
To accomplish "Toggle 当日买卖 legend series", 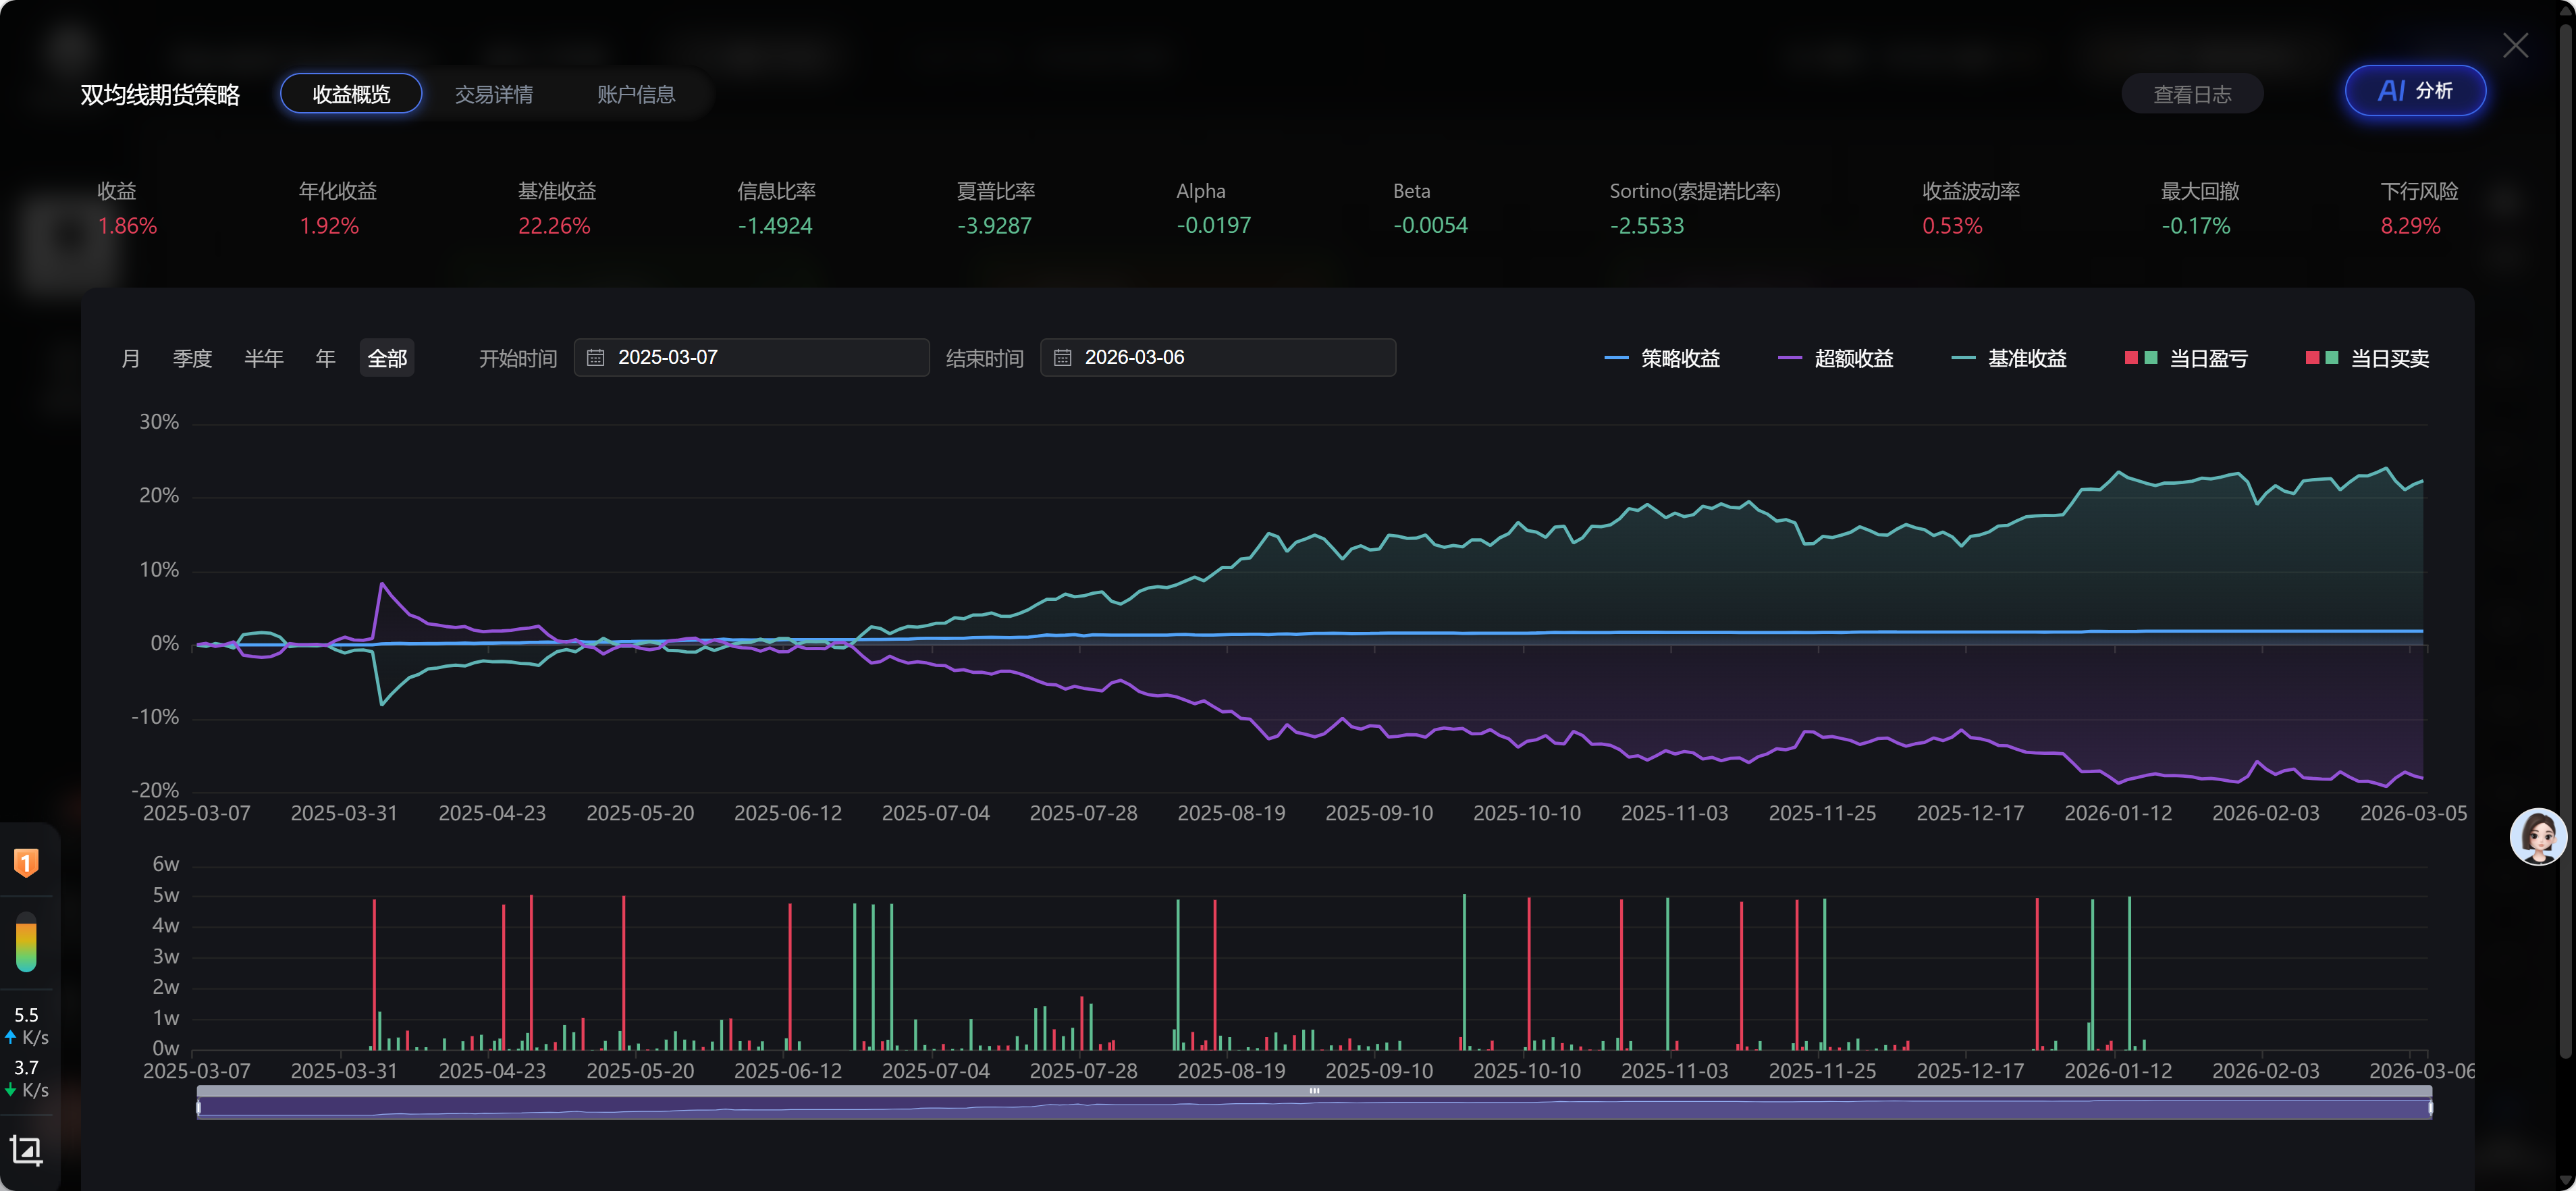I will pyautogui.click(x=2367, y=358).
